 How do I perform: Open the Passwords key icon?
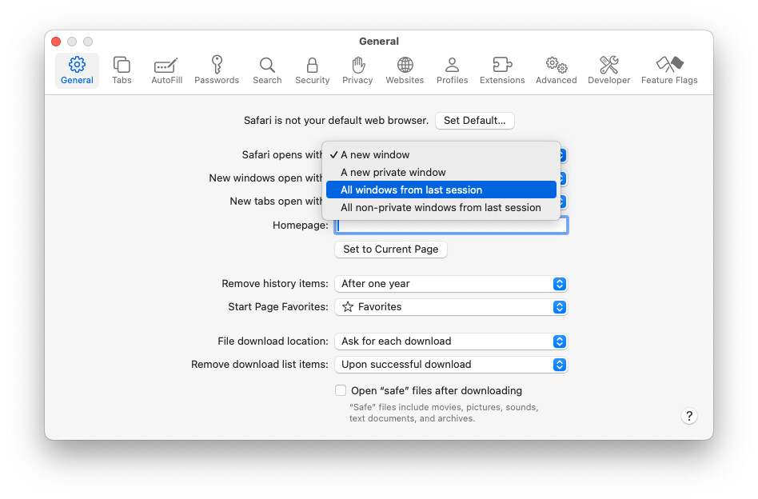pos(217,70)
